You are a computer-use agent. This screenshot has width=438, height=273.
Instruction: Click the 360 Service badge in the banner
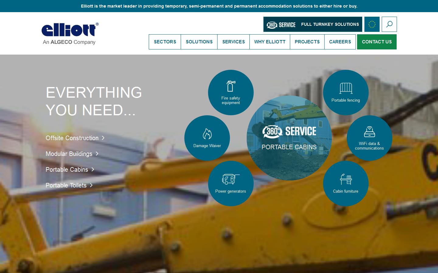click(x=281, y=25)
